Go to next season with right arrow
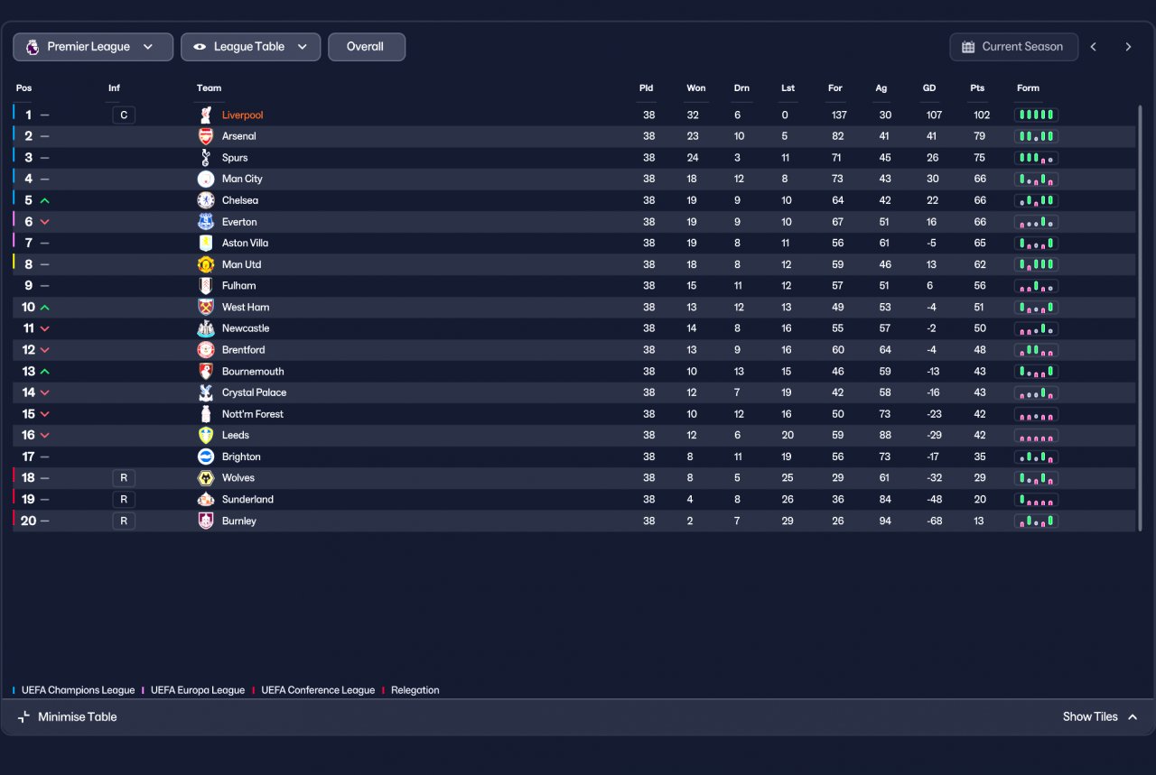The height and width of the screenshot is (775, 1156). point(1128,47)
